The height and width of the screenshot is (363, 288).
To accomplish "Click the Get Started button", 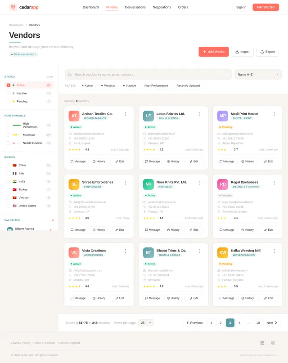I will pyautogui.click(x=266, y=7).
